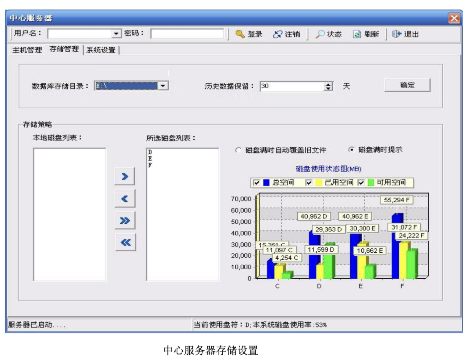Screen dimensions: 467x358
Task: Click the 注销 logout icon
Action: click(x=277, y=34)
